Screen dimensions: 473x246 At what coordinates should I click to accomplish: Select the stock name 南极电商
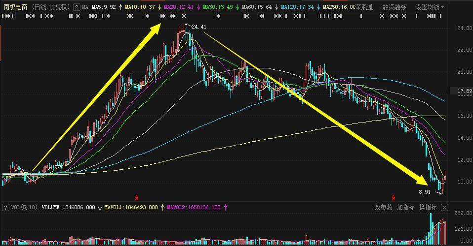[x=15, y=7]
